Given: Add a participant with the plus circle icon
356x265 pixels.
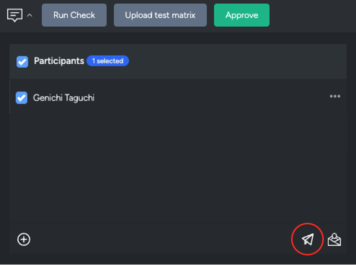Looking at the screenshot, I should coord(24,239).
